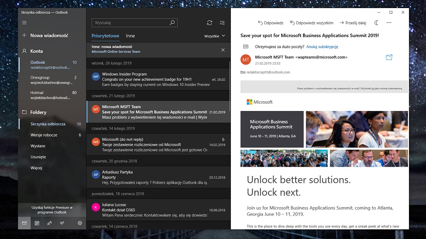Click the MR avatar of Microsoft message

[x=96, y=142]
